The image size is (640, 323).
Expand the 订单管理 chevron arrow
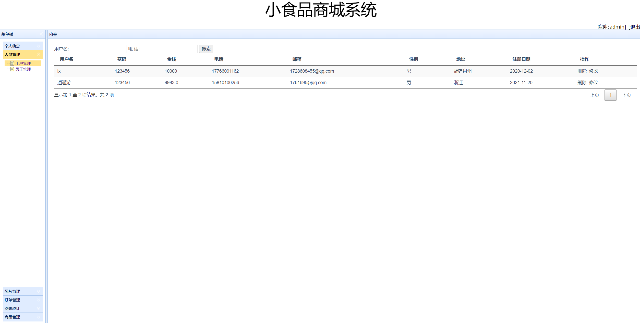click(x=39, y=300)
